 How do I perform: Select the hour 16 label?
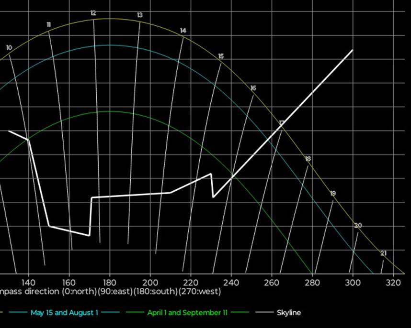253,88
